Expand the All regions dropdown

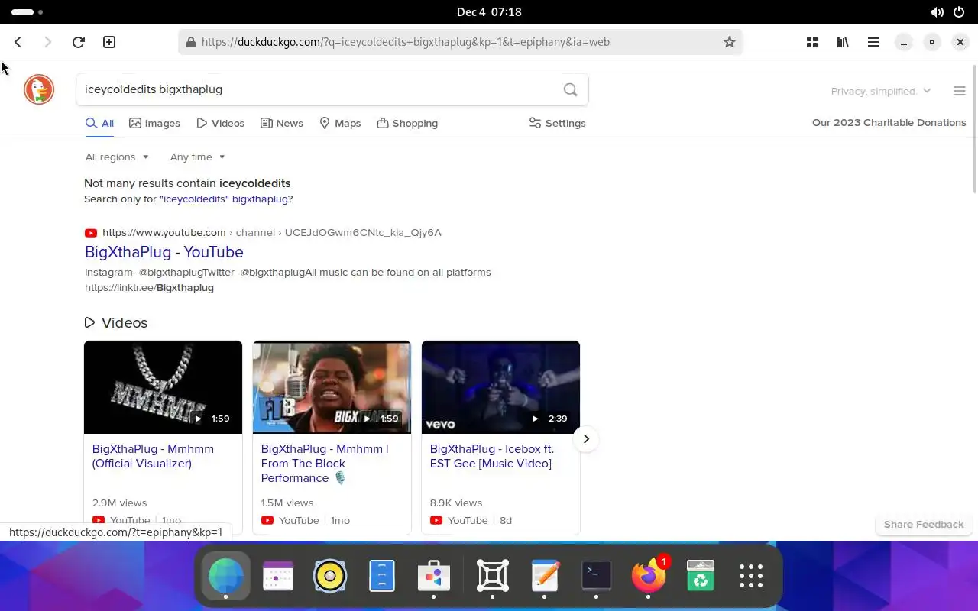(118, 157)
